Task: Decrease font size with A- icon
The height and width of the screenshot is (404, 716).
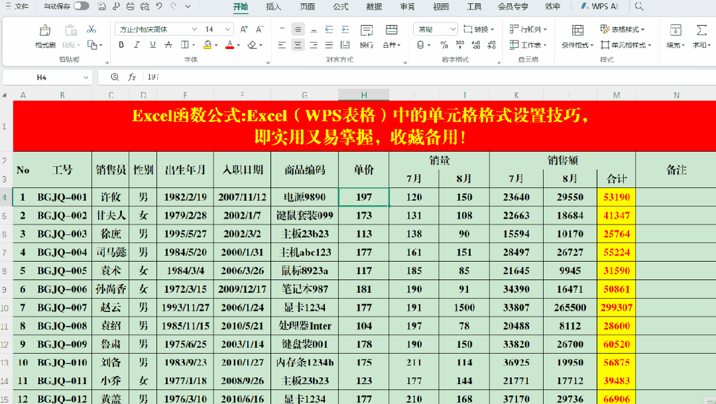Action: (260, 29)
